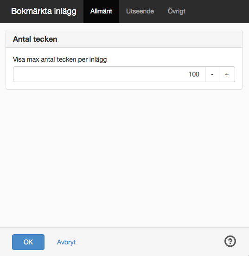This screenshot has height=256, width=249.
Task: Focus the max characters input field
Action: click(x=109, y=74)
